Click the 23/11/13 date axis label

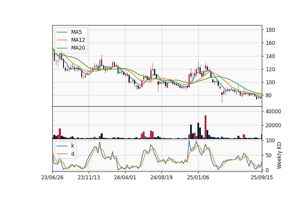pos(89,177)
